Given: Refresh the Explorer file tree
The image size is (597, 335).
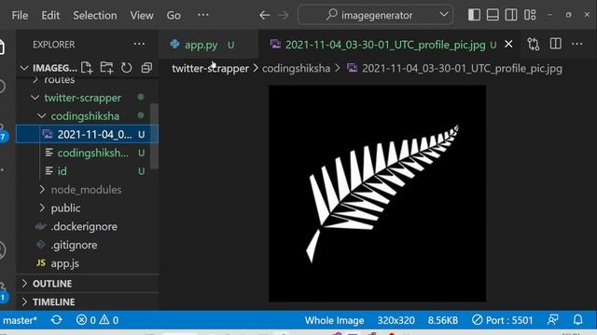Looking at the screenshot, I should [127, 68].
